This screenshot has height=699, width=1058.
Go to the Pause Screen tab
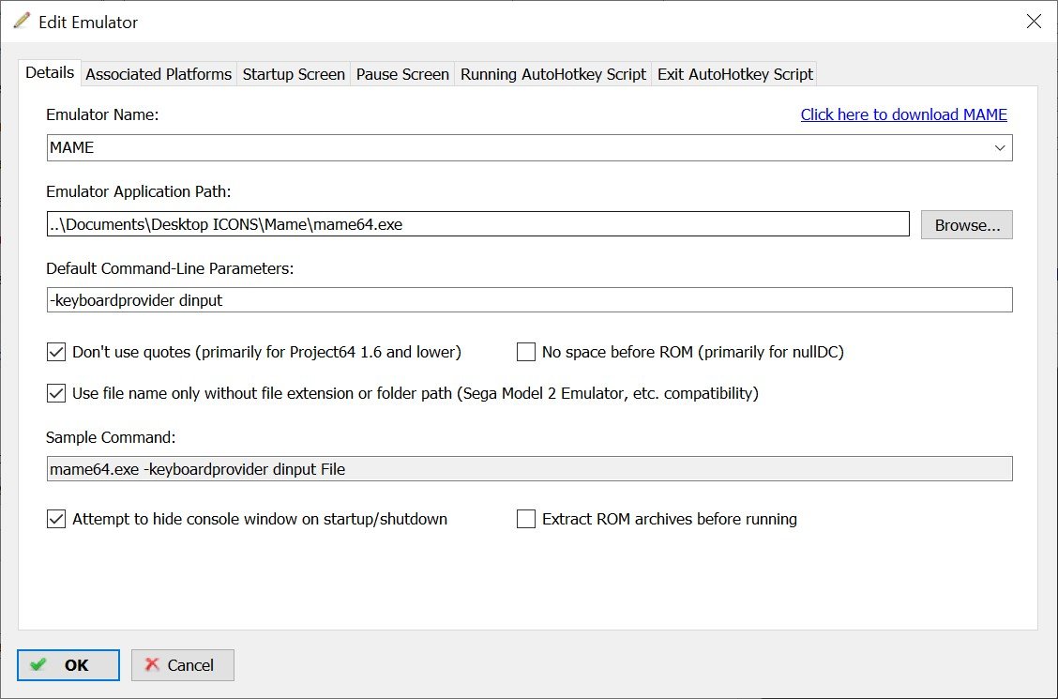pyautogui.click(x=402, y=74)
